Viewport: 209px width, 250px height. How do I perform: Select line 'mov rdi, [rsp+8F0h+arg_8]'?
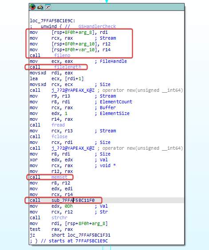[69, 223]
